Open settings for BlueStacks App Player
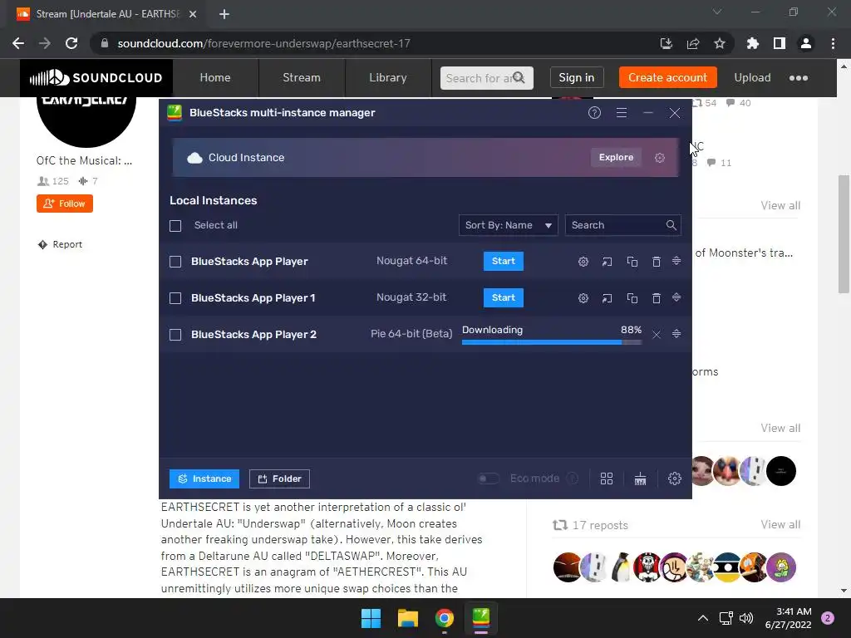The height and width of the screenshot is (638, 851). click(x=583, y=262)
